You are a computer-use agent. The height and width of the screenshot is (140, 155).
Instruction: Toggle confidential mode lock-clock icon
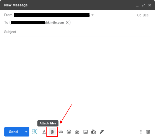pyautogui.click(x=94, y=132)
